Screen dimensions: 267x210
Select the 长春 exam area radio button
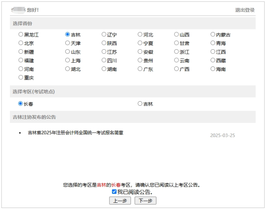(21, 103)
